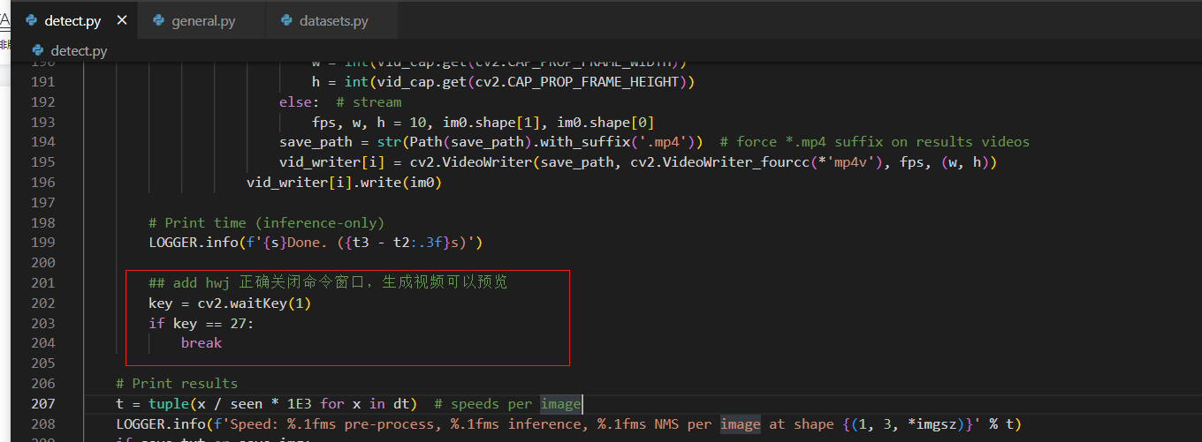Click the Python icon in the breadcrumb bar
Viewport: 1202px width, 442px height.
tap(38, 50)
